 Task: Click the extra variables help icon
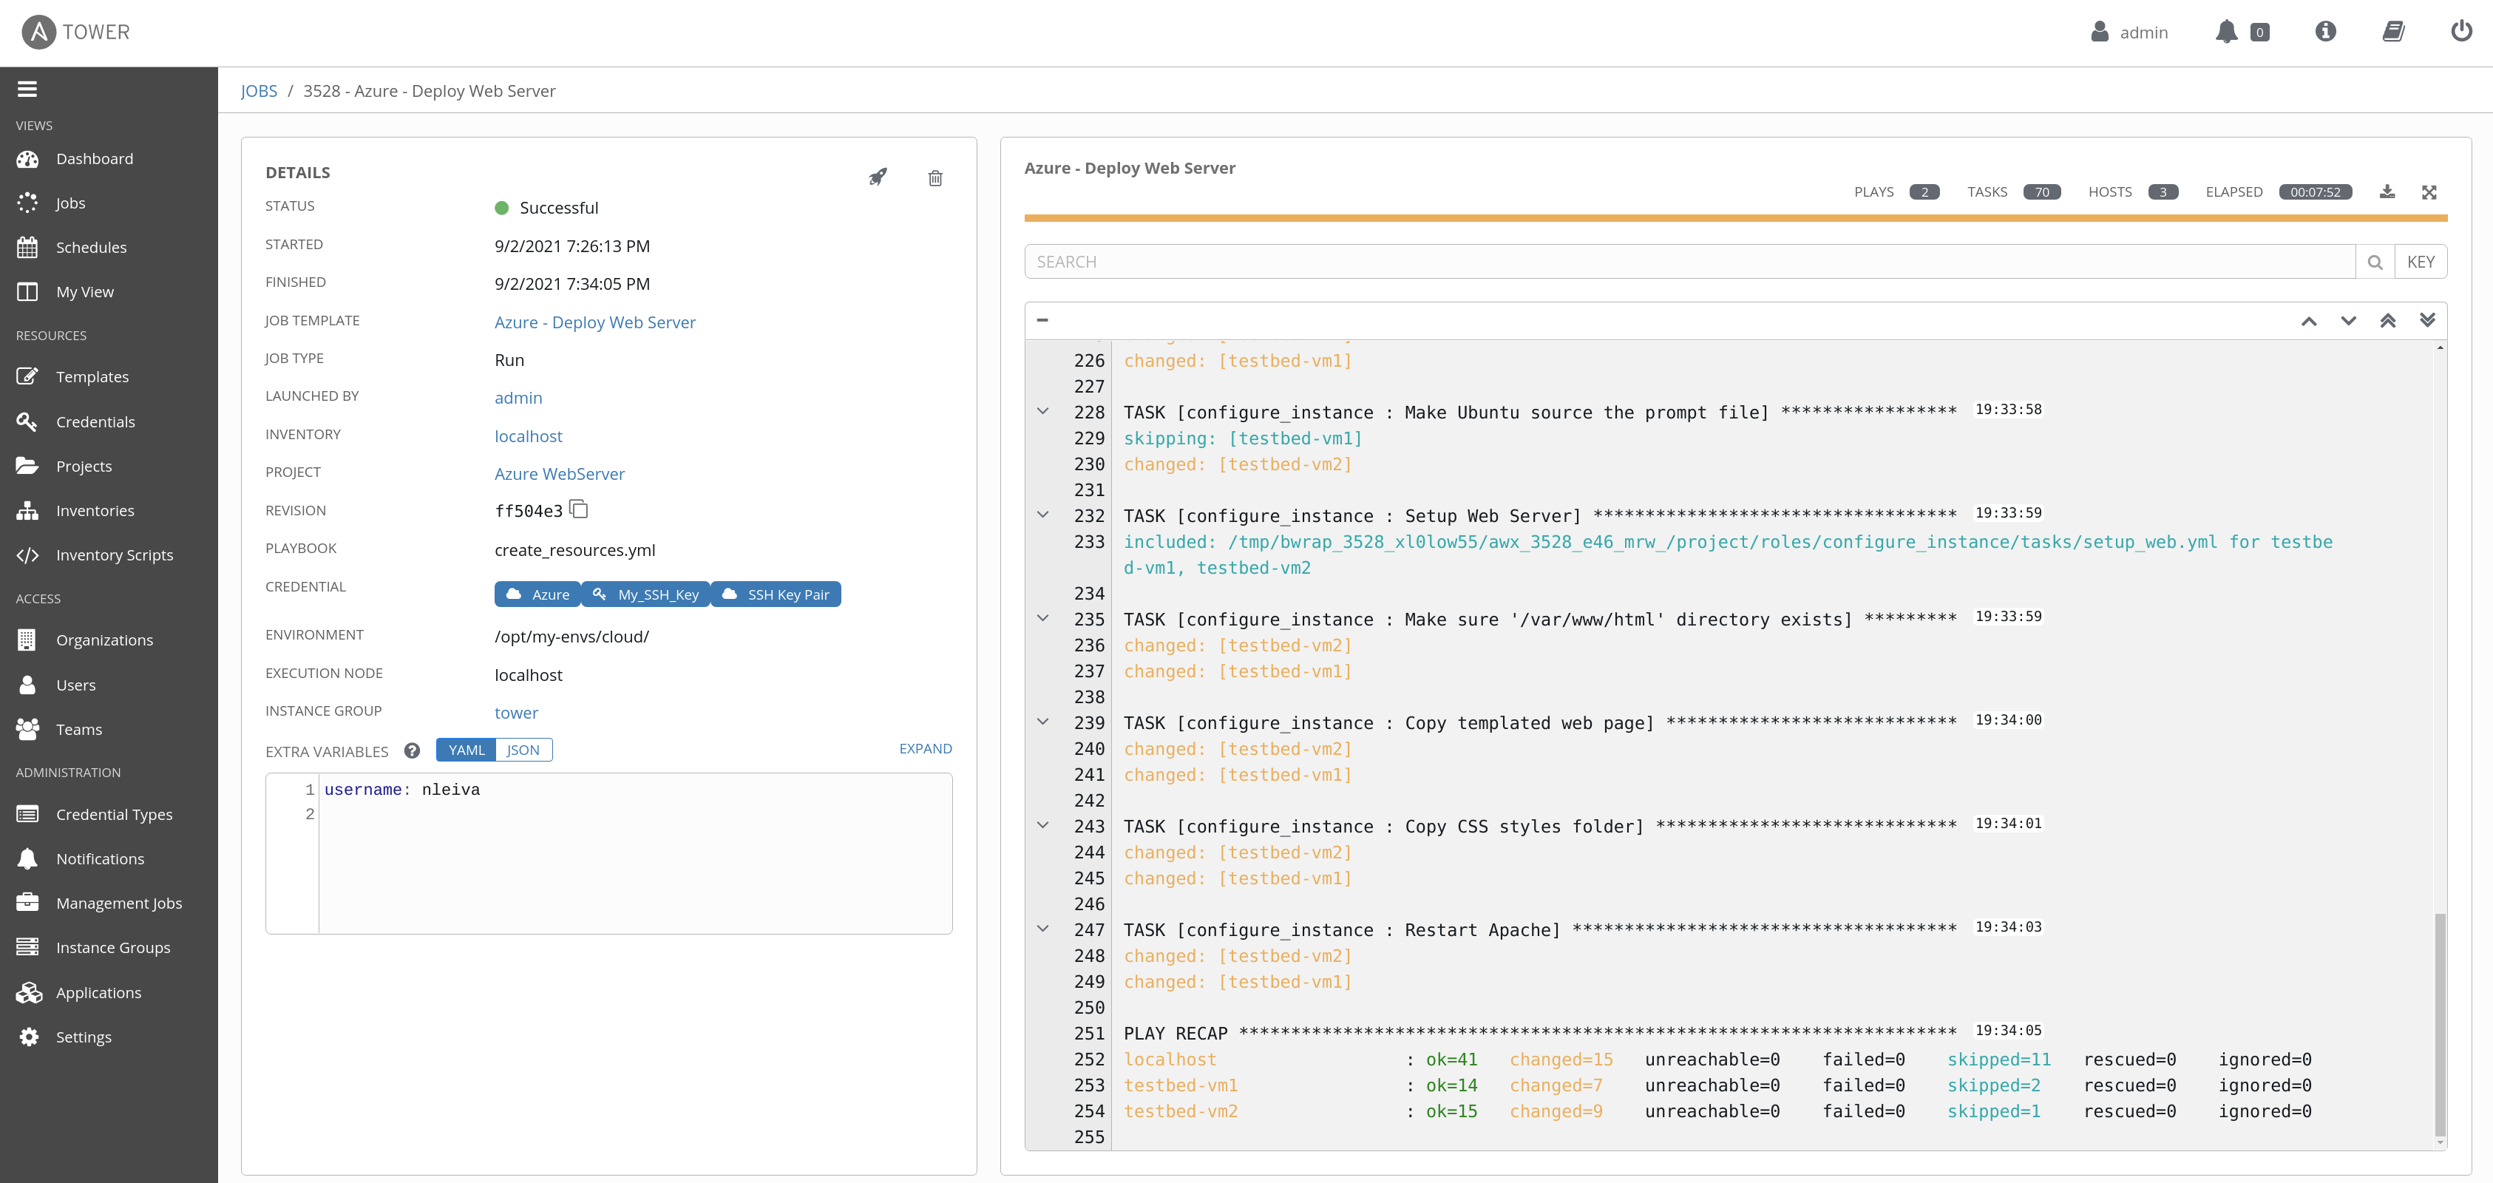pos(413,750)
